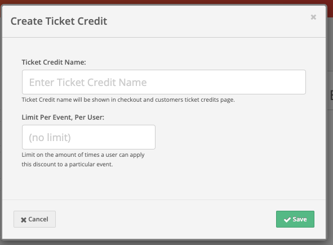This screenshot has height=245, width=333.
Task: Click the 'Limit Per Event, Per User:' label
Action: tap(63, 117)
